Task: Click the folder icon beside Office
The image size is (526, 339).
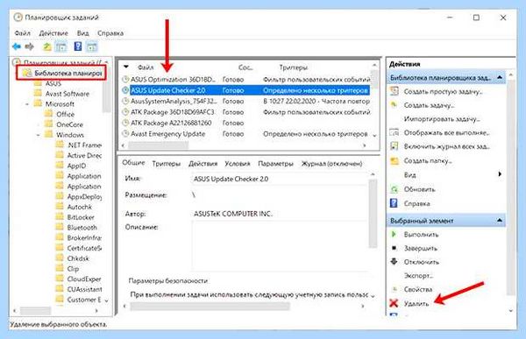Action: pos(49,114)
